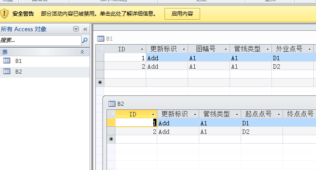Click the 启用内容 button
The height and width of the screenshot is (170, 316).
(182, 14)
